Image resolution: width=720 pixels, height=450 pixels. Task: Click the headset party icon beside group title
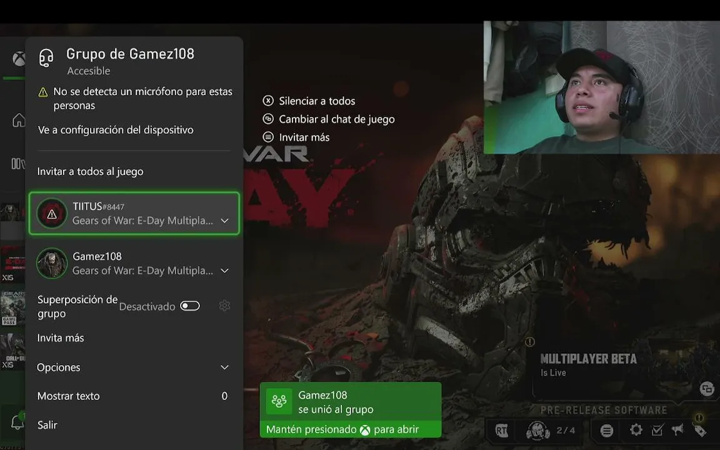pyautogui.click(x=46, y=58)
